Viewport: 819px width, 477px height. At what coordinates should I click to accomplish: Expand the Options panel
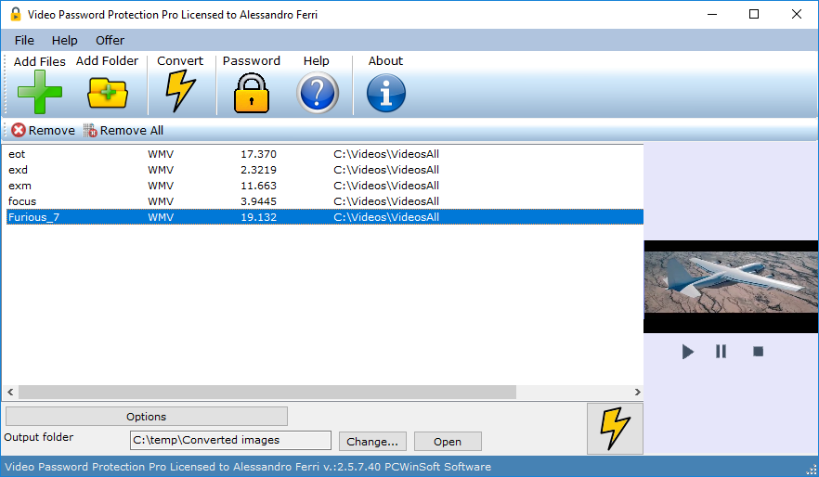[x=147, y=417]
